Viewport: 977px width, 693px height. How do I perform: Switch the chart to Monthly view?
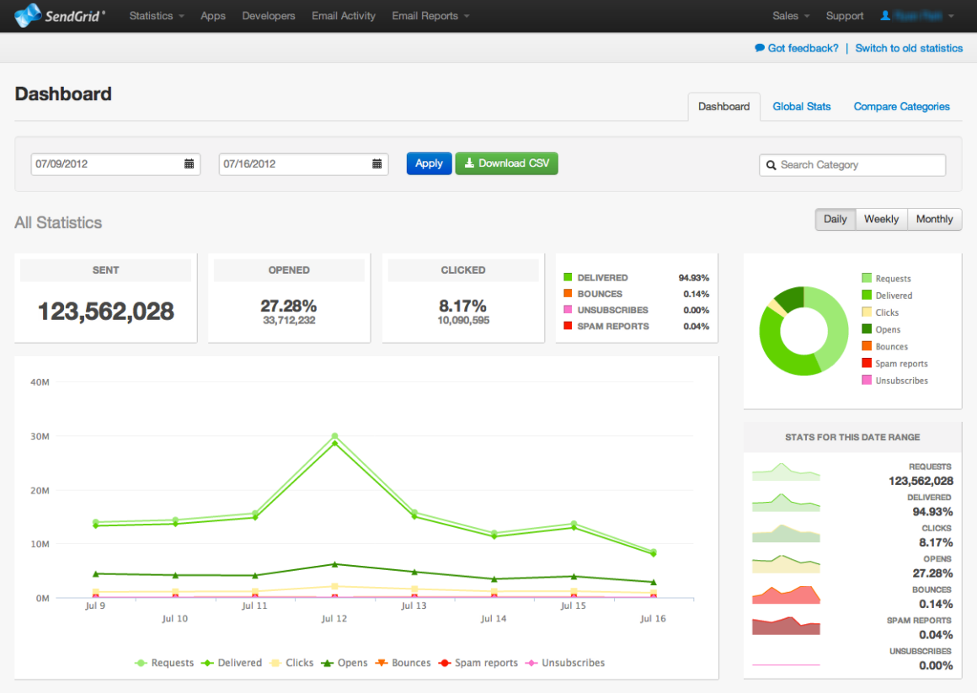click(x=934, y=219)
